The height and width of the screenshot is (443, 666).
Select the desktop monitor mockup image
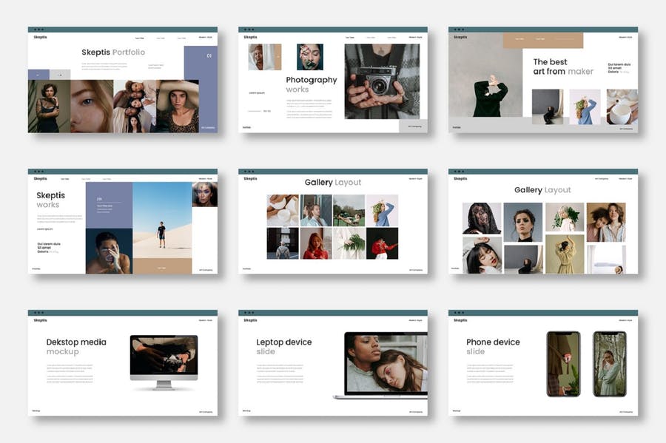(x=164, y=362)
